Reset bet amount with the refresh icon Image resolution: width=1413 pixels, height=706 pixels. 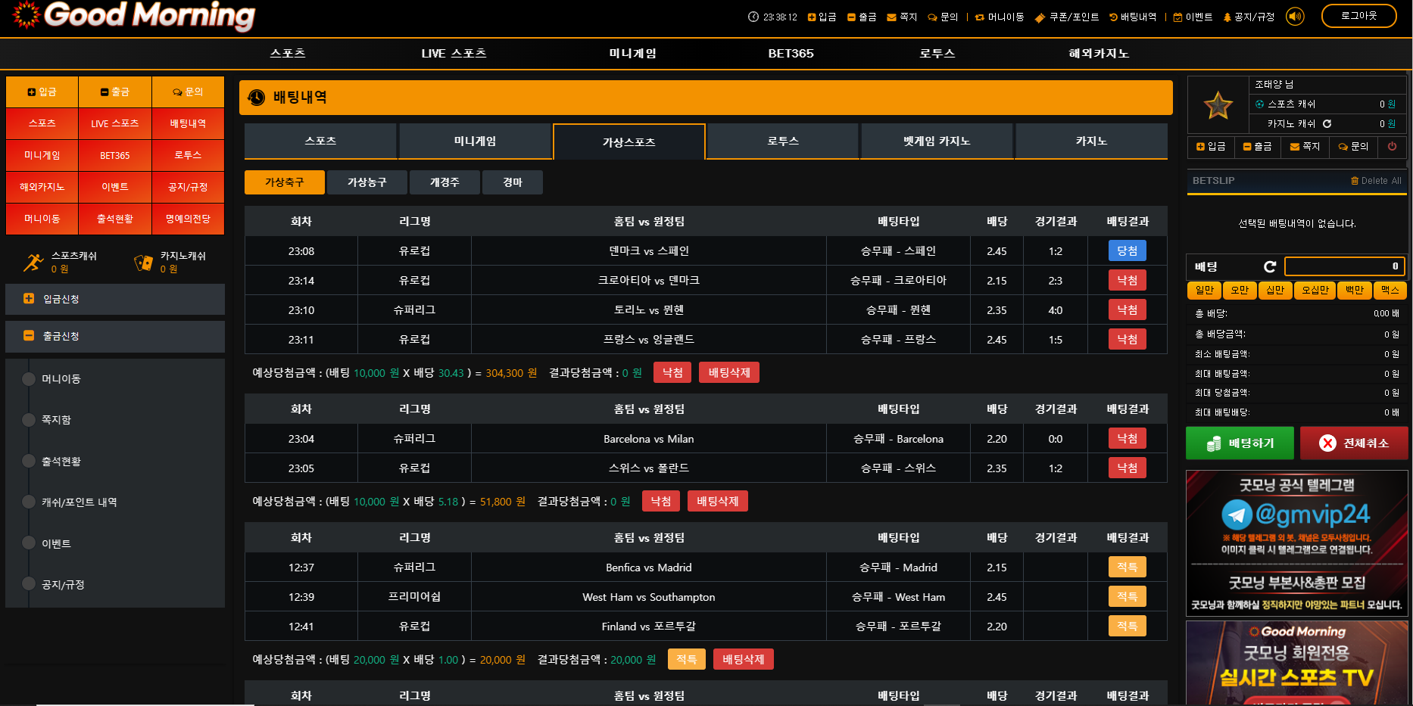point(1270,266)
